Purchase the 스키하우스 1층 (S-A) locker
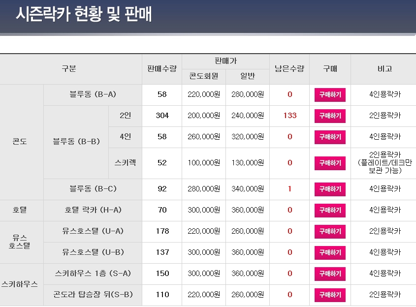This screenshot has height=307, width=416. [330, 274]
